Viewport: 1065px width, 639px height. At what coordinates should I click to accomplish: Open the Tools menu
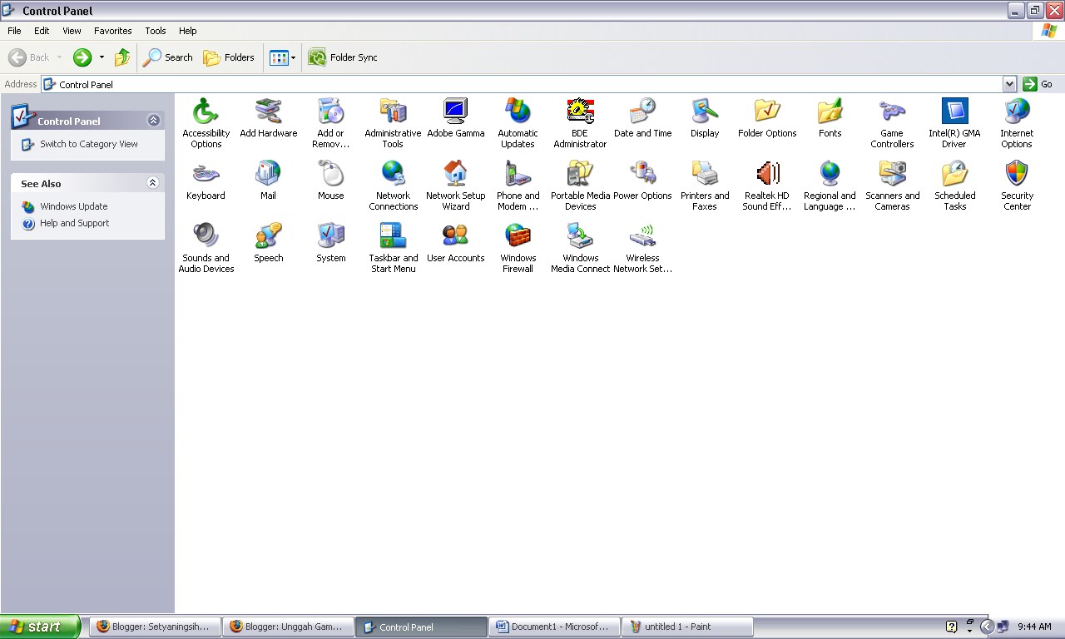(x=156, y=31)
